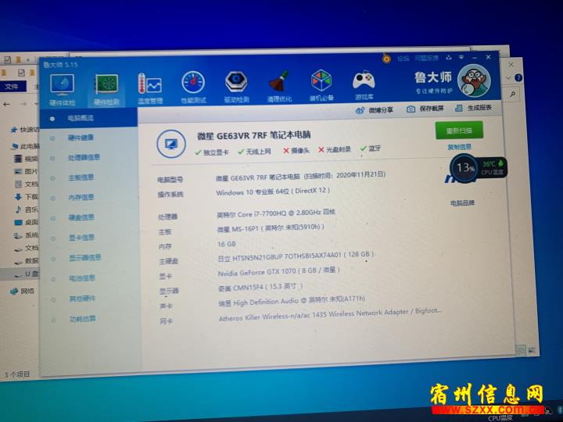Click 生成报表 generate report label

click(x=479, y=107)
